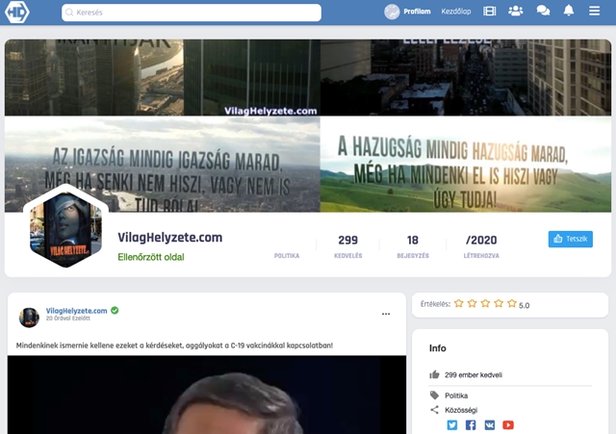Rate the page four stars
616x434 pixels.
(499, 303)
